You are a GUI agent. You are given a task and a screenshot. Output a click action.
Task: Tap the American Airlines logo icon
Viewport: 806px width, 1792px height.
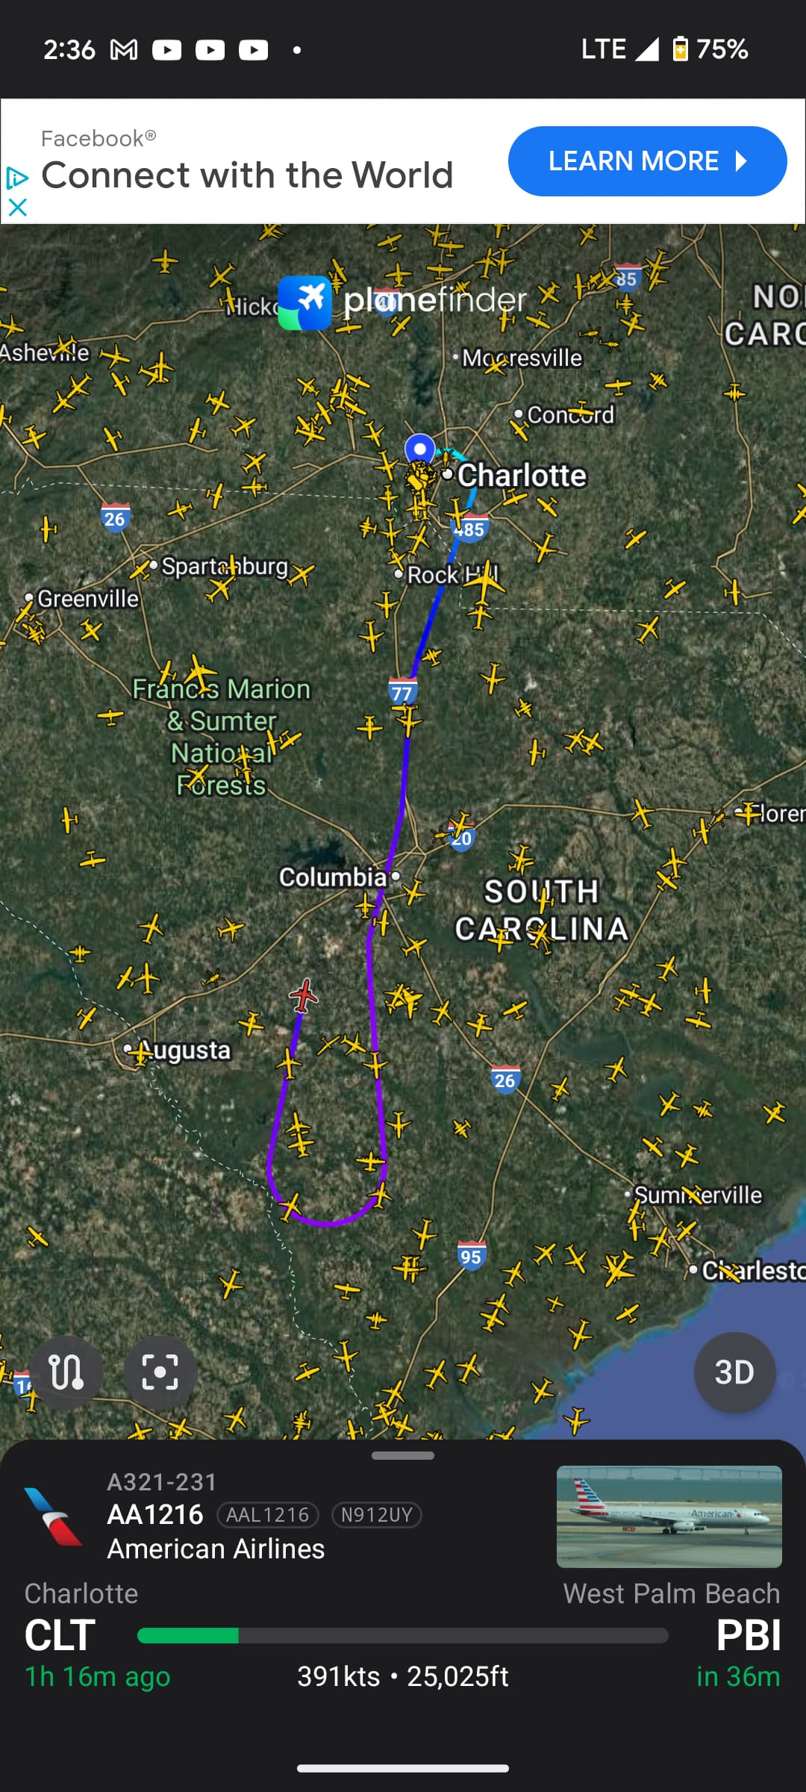(52, 1516)
